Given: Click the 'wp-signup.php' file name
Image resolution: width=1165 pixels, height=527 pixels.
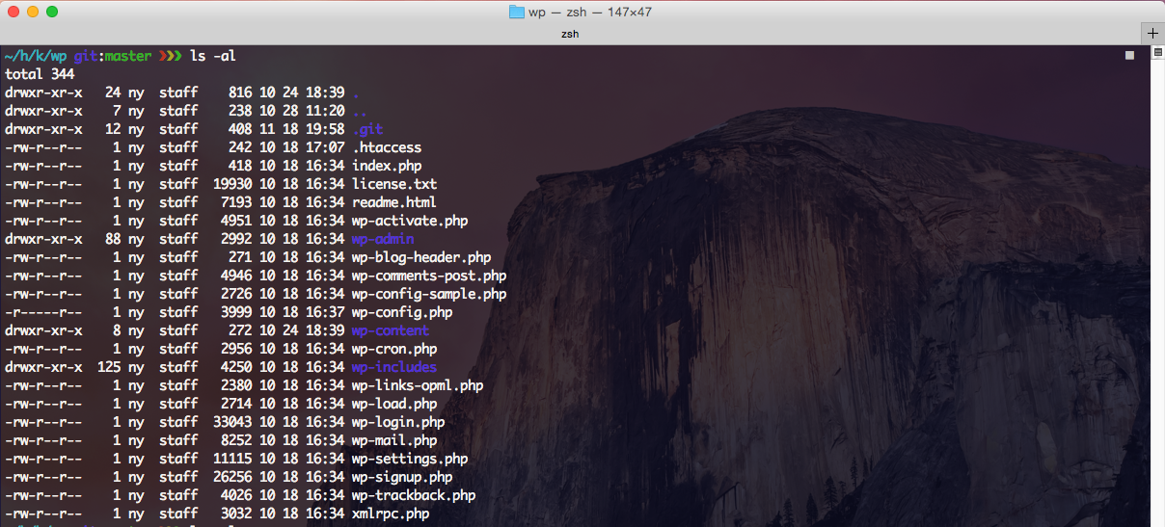Looking at the screenshot, I should (x=402, y=477).
